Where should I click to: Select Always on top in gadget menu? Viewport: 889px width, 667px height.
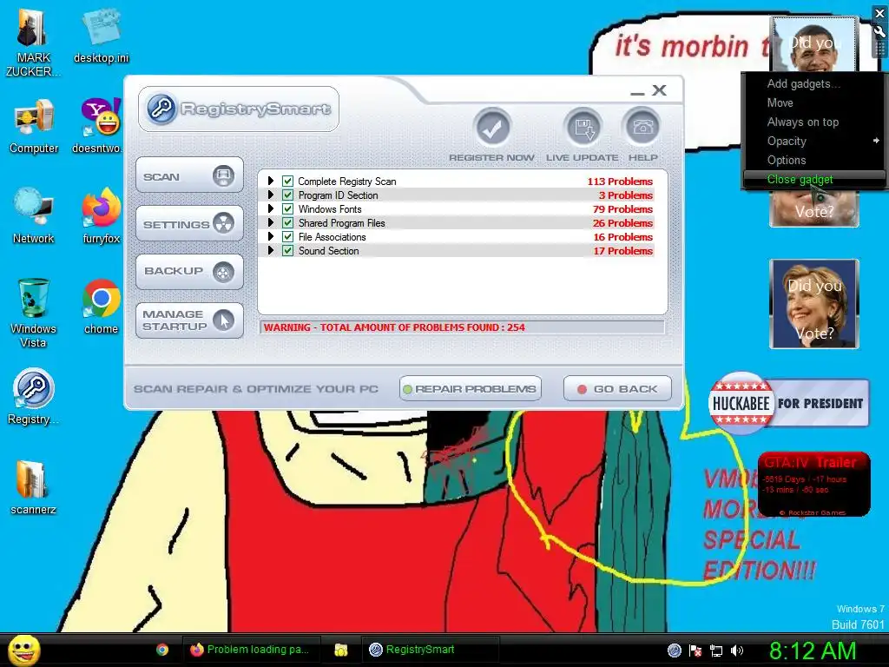813,122
